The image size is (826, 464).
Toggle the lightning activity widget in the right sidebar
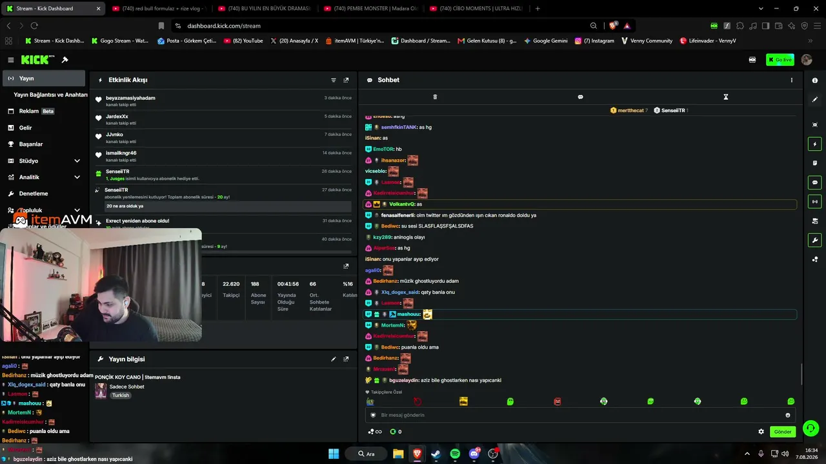tap(815, 144)
